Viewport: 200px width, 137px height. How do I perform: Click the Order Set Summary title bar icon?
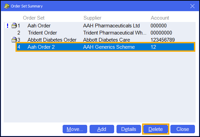[x=7, y=6]
